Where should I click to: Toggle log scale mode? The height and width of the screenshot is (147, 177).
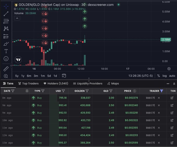click(165, 76)
